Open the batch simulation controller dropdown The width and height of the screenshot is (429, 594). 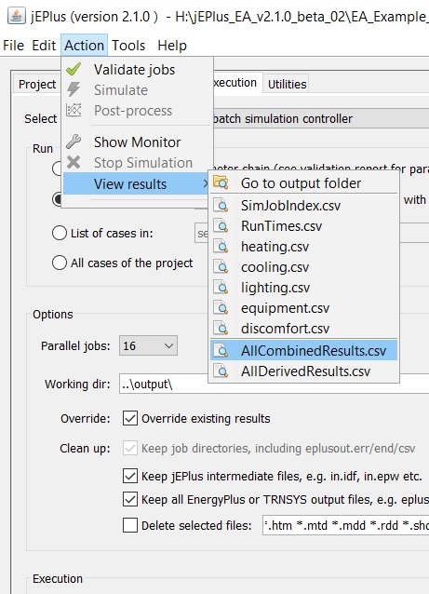(320, 118)
